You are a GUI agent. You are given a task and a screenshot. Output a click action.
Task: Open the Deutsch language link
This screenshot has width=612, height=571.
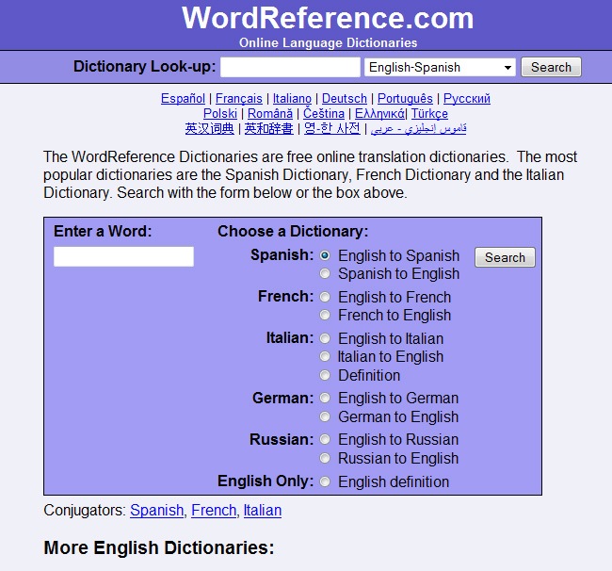click(345, 98)
